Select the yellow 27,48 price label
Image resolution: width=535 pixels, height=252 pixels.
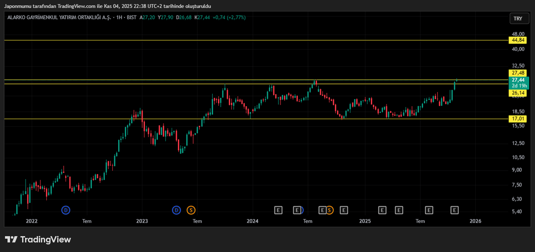tap(518, 72)
